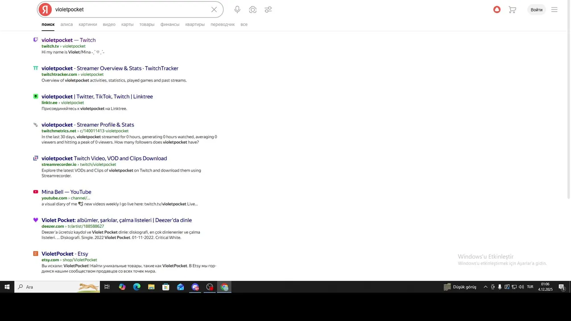The image size is (571, 321).
Task: Open the shopping cart icon
Action: coord(512,9)
